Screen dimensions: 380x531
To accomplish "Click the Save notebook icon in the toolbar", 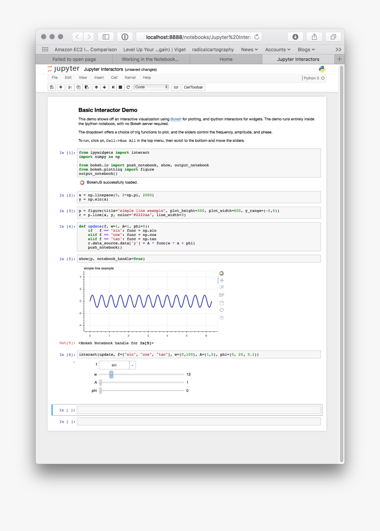I will click(x=52, y=87).
